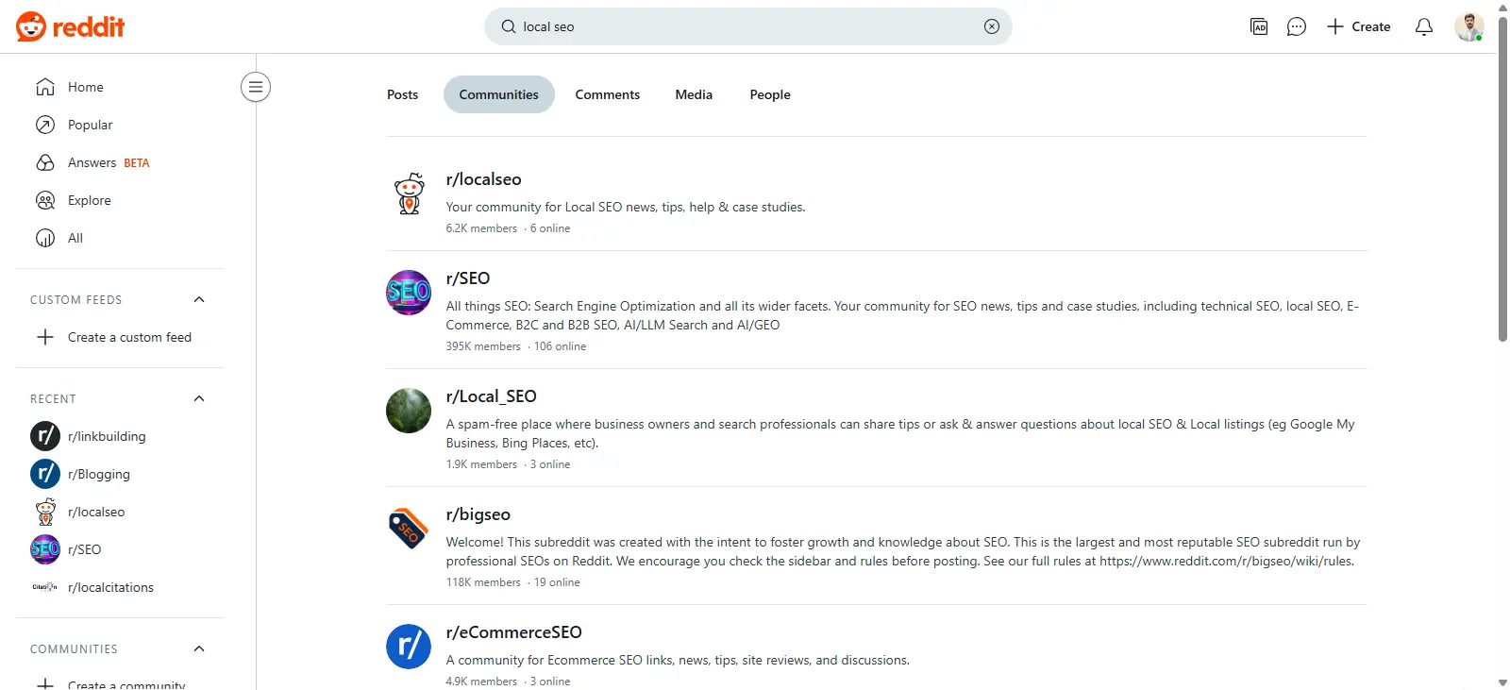The width and height of the screenshot is (1510, 690).
Task: Open r/eCommerceSEO community title link
Action: tap(513, 632)
